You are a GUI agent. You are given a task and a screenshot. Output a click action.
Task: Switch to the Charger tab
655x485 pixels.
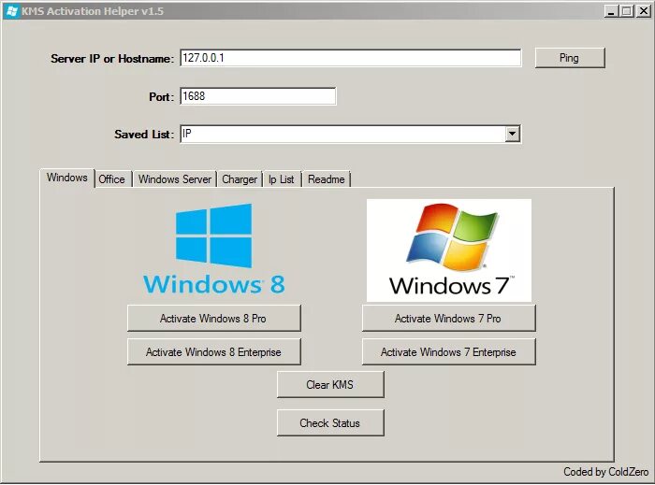240,179
